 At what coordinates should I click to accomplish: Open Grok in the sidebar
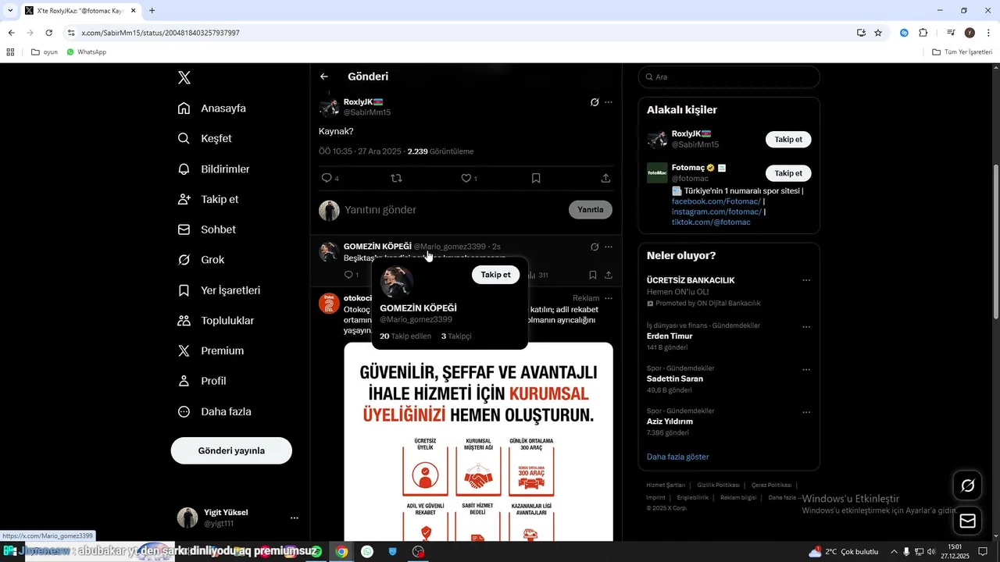pos(201,260)
